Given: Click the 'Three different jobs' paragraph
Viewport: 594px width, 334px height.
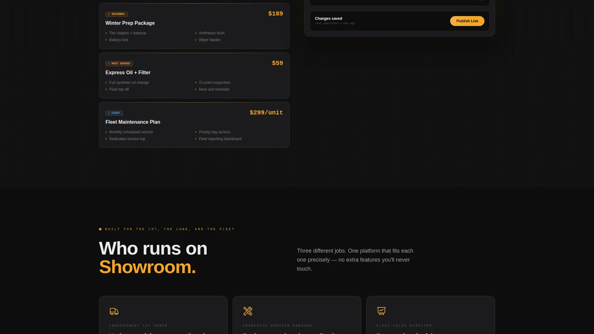Looking at the screenshot, I should [x=355, y=260].
